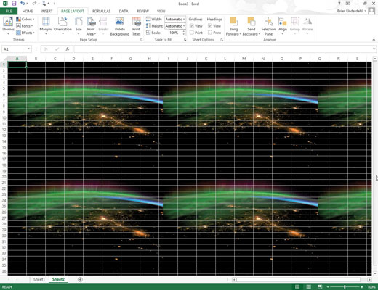This screenshot has width=378, height=290.
Task: Click the horizontal scrollbar left arrow
Action: [234, 279]
